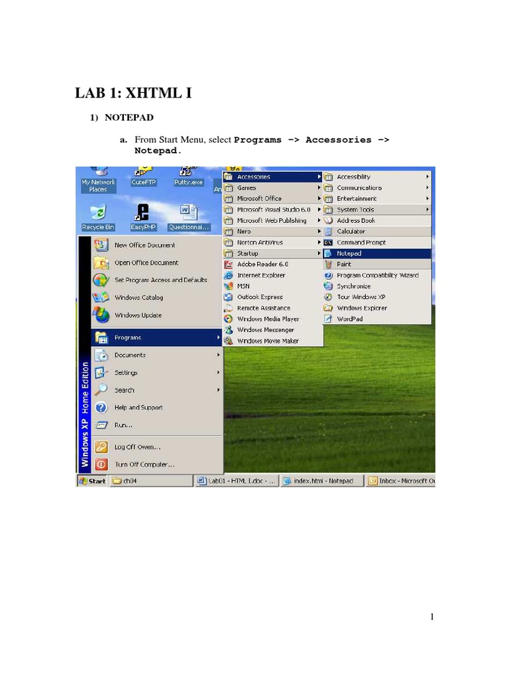Open Putty.exe desktop shortcut

tap(188, 176)
